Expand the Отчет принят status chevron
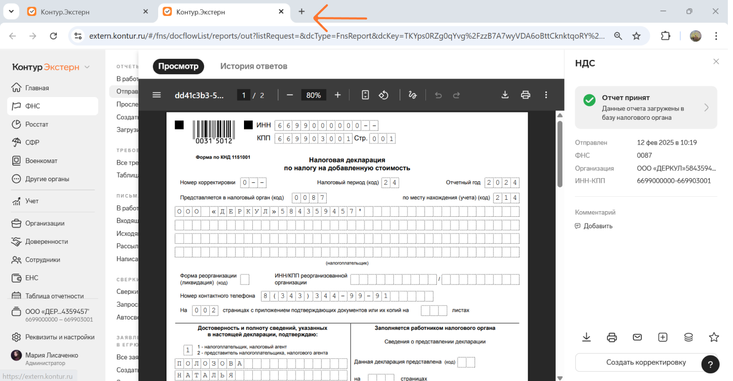The height and width of the screenshot is (381, 733). [706, 107]
